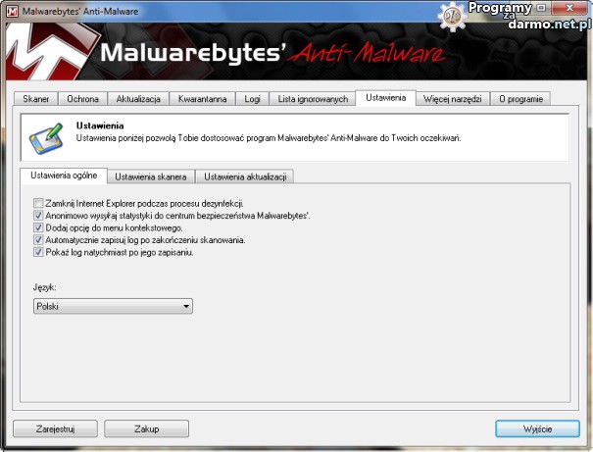Uncheck Pokaż log natychmiast po zapisaniu
The width and height of the screenshot is (593, 452).
[x=38, y=252]
